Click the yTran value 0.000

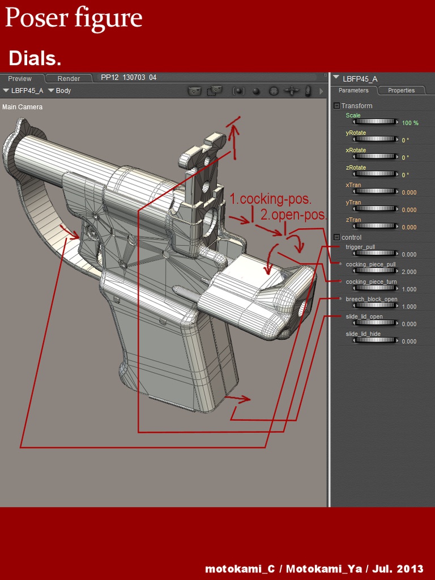409,210
